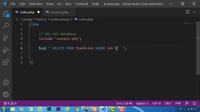Click the EN language indicator in tray

(x=181, y=109)
